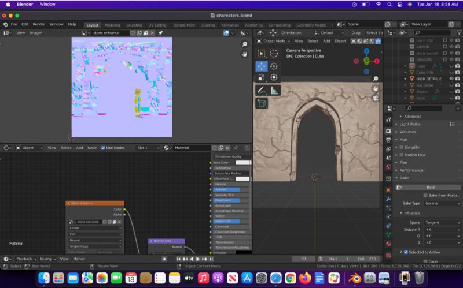Collapse the Influence subpanel

pos(411,213)
